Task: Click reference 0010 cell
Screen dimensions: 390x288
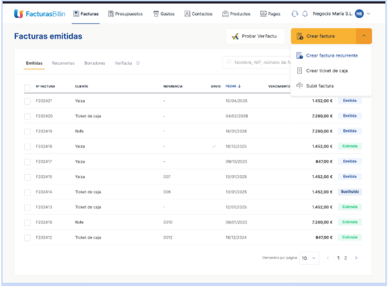Action: (168, 222)
